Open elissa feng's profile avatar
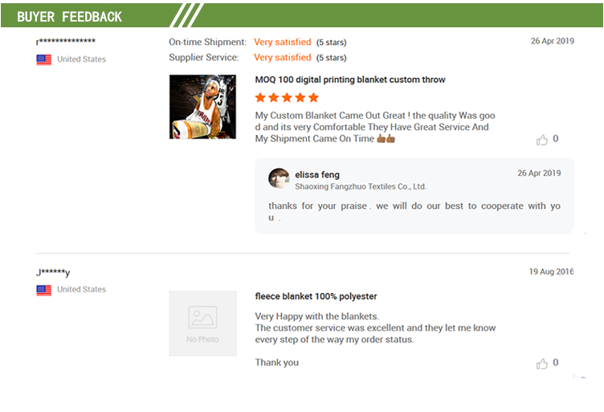 [x=279, y=178]
